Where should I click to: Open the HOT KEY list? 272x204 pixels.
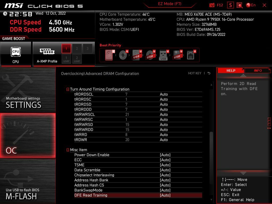tap(195, 73)
